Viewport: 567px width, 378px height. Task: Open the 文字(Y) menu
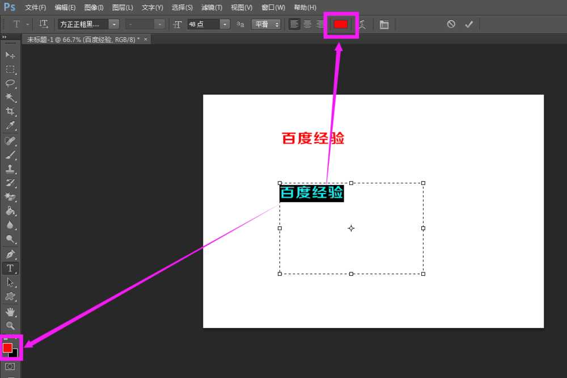click(151, 7)
